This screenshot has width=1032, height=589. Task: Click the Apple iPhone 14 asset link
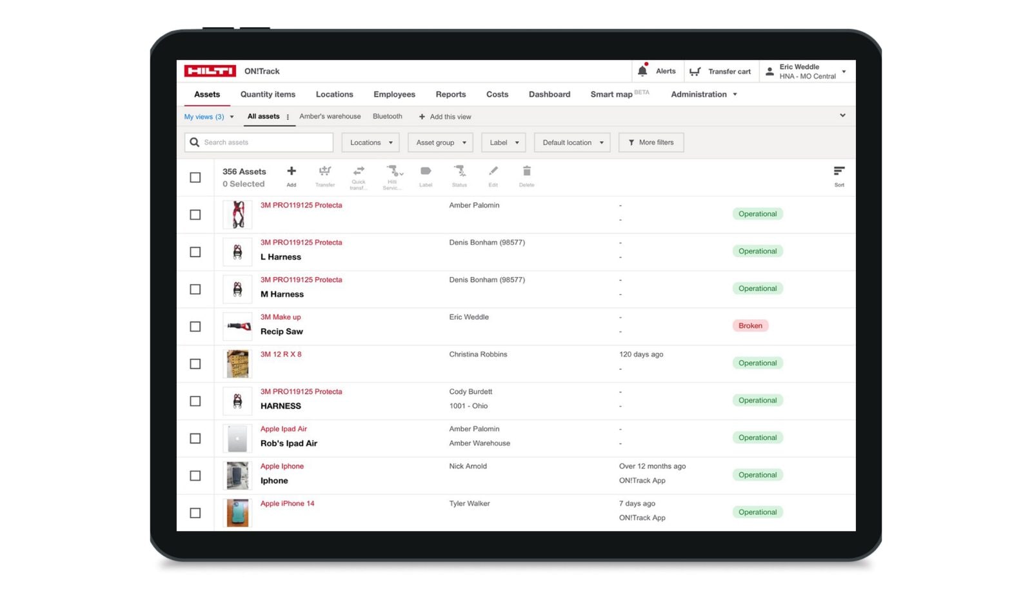(x=288, y=503)
